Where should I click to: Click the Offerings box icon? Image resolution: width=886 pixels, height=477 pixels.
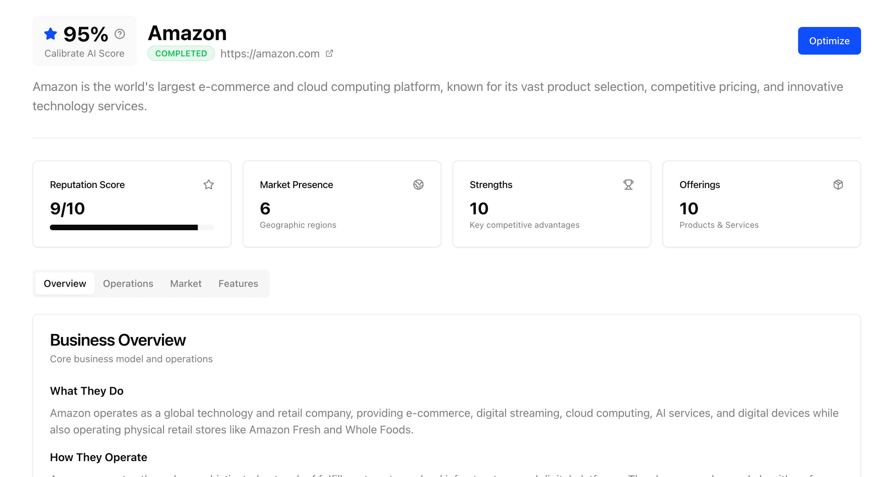(838, 185)
